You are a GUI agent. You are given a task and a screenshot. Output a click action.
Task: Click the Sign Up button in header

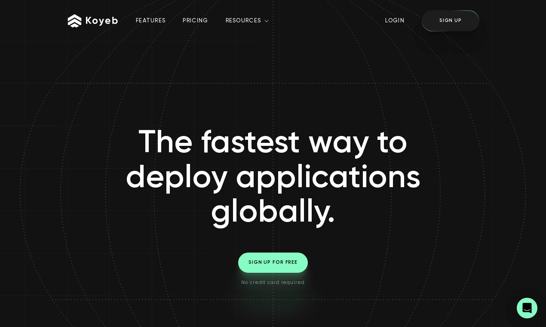pyautogui.click(x=451, y=21)
